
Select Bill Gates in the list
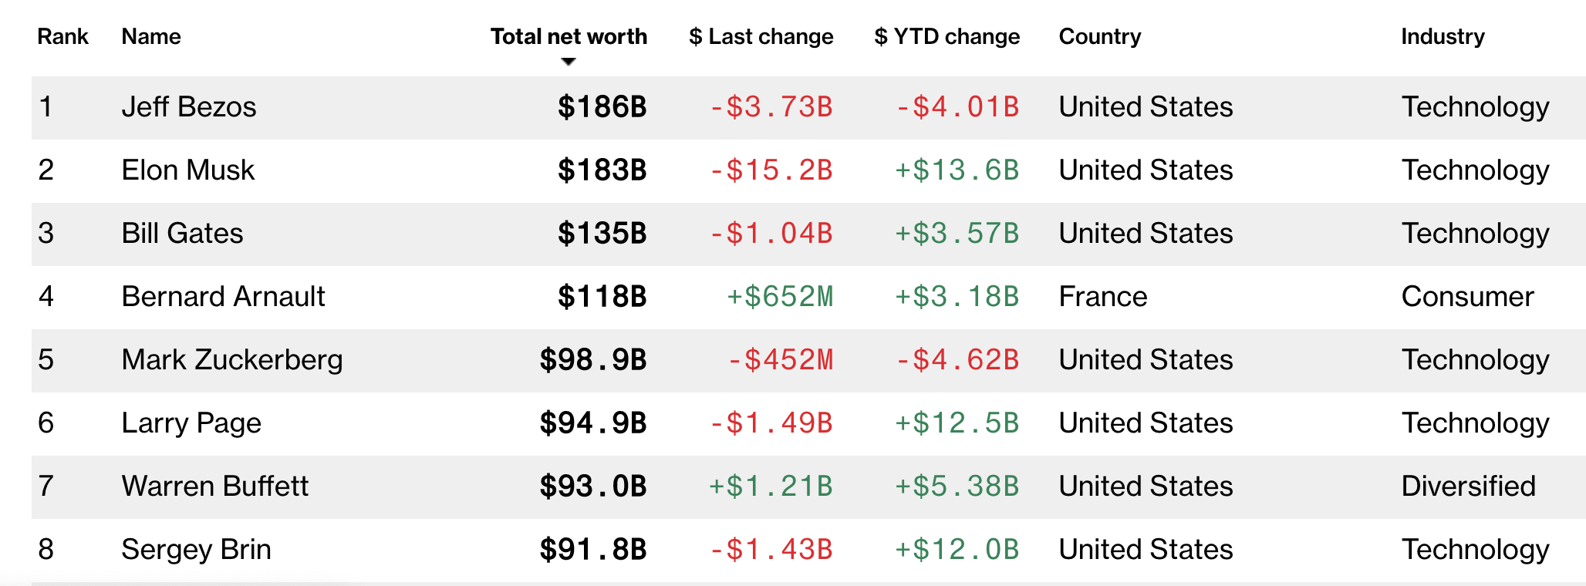click(x=182, y=234)
